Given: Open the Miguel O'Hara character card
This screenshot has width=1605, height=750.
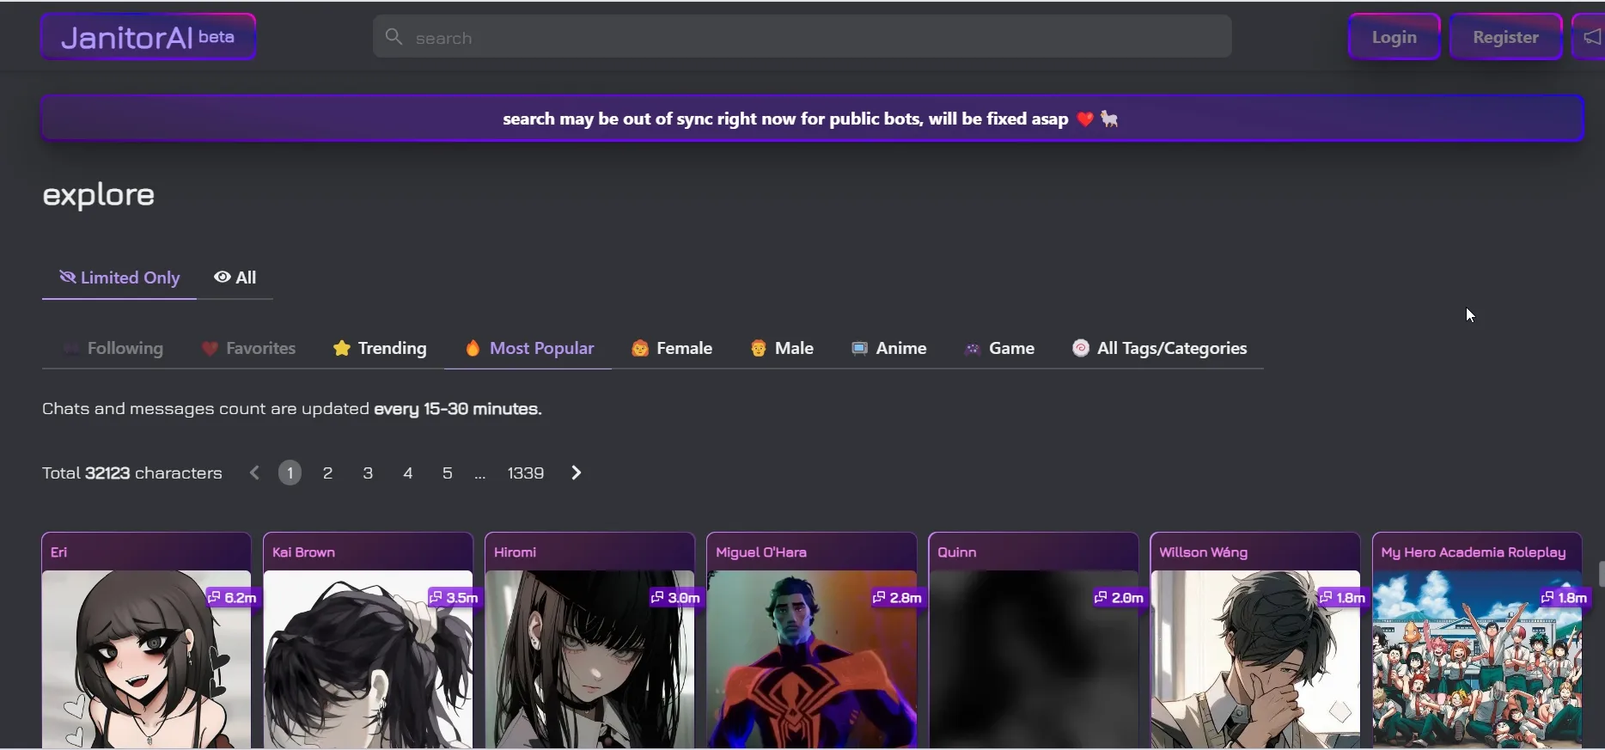Looking at the screenshot, I should click(812, 640).
